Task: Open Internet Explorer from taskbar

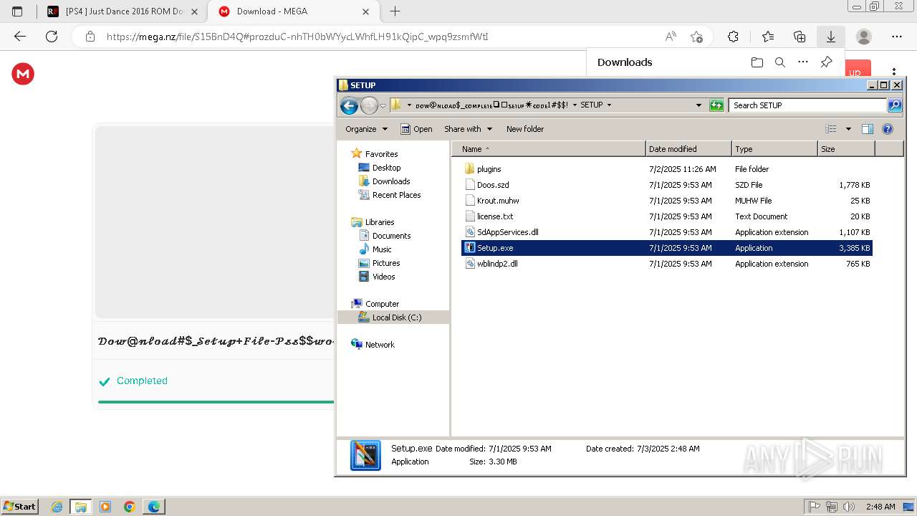Action: 57,507
